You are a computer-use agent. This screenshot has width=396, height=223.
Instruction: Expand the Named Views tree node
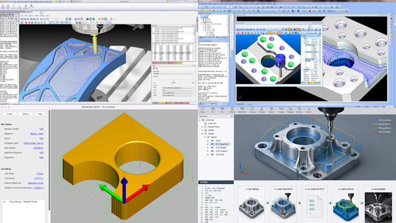pyautogui.click(x=202, y=127)
